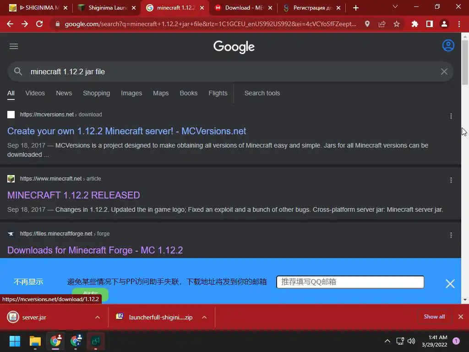The width and height of the screenshot is (469, 352).
Task: Select the Videos search filter
Action: [x=35, y=93]
